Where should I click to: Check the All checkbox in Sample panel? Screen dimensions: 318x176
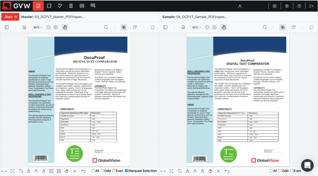(271, 171)
